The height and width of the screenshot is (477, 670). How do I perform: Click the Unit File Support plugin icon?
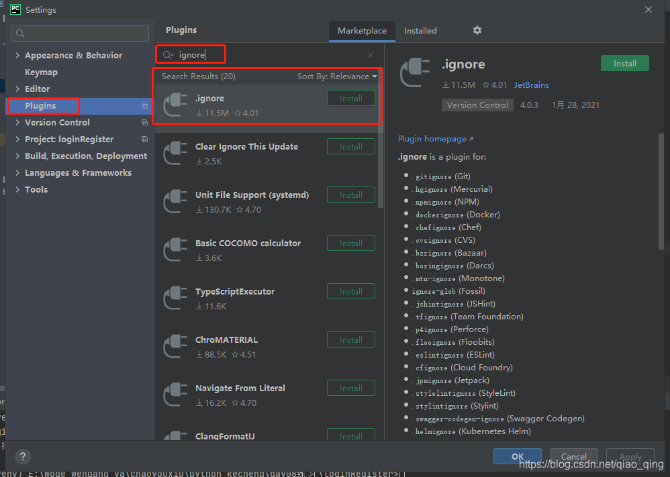pos(176,201)
